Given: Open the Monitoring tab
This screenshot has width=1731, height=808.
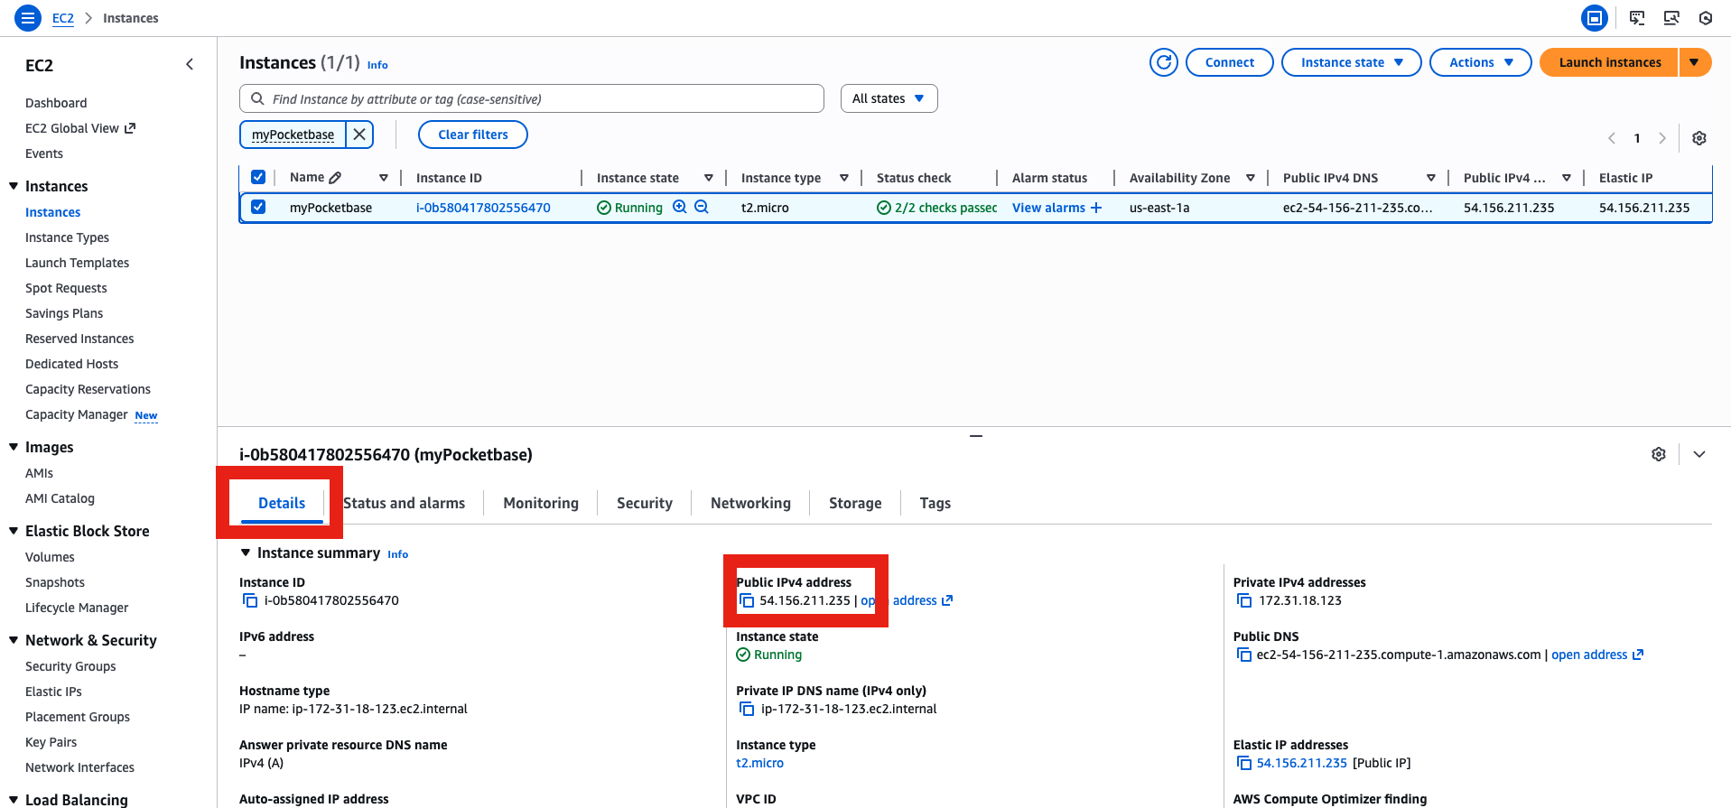Looking at the screenshot, I should tap(541, 503).
